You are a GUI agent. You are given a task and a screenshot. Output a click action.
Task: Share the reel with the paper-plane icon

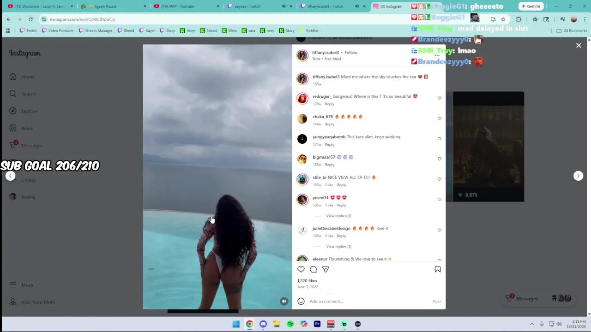[x=326, y=269]
